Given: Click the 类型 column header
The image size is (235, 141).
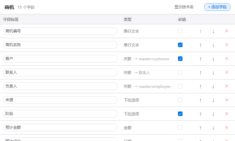Looking at the screenshot, I should [x=127, y=20].
